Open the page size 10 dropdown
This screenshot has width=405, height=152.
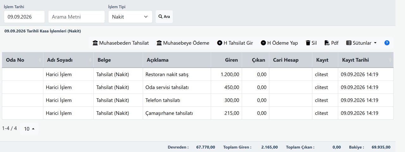[x=29, y=129]
